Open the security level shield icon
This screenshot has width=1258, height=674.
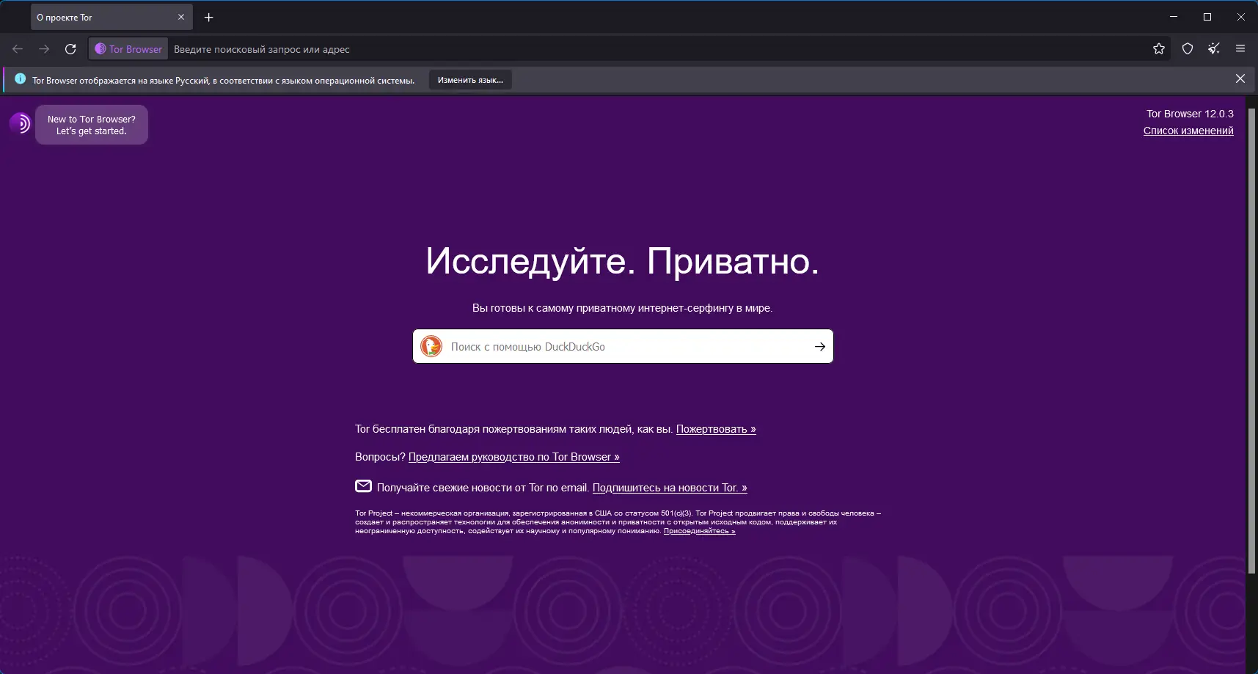coord(1188,49)
